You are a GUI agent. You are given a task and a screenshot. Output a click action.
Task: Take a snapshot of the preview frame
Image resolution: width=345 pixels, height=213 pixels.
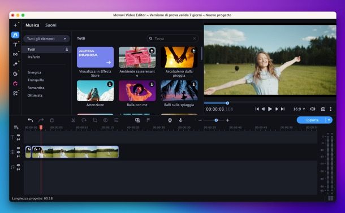point(323,109)
